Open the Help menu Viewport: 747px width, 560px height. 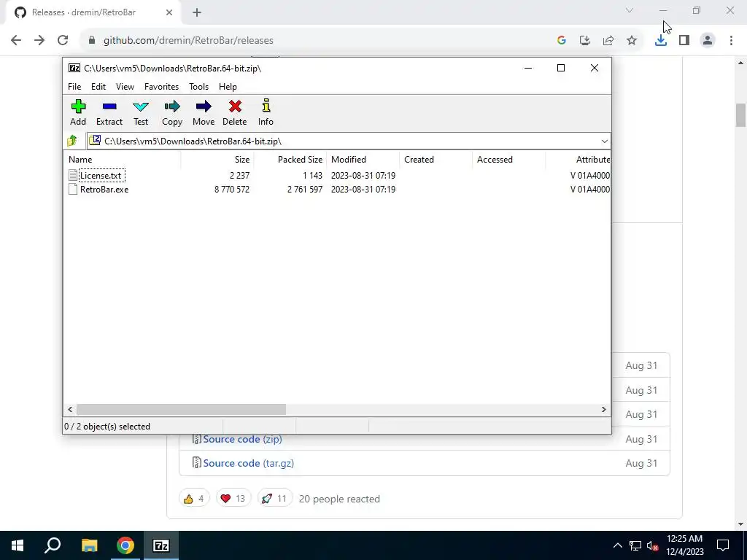(x=228, y=87)
